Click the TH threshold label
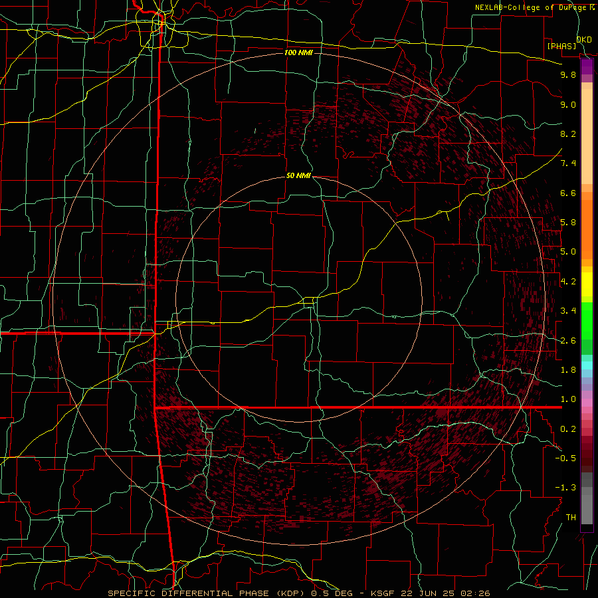 [571, 518]
